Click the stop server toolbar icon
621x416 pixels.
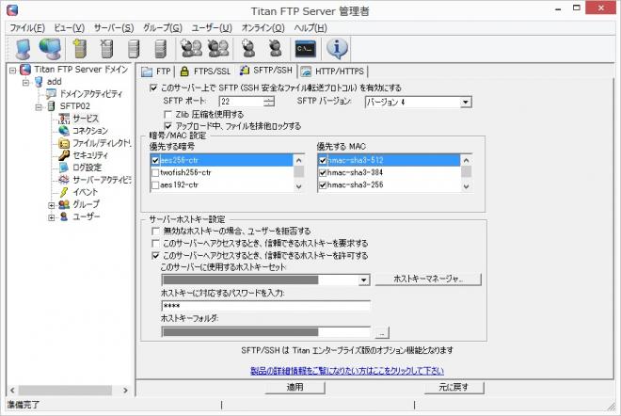(160, 49)
